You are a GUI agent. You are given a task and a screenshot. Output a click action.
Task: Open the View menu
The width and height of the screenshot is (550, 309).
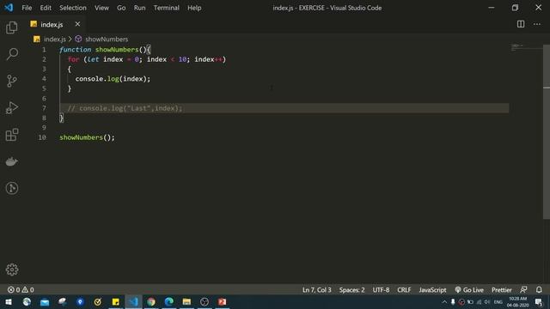tap(101, 8)
